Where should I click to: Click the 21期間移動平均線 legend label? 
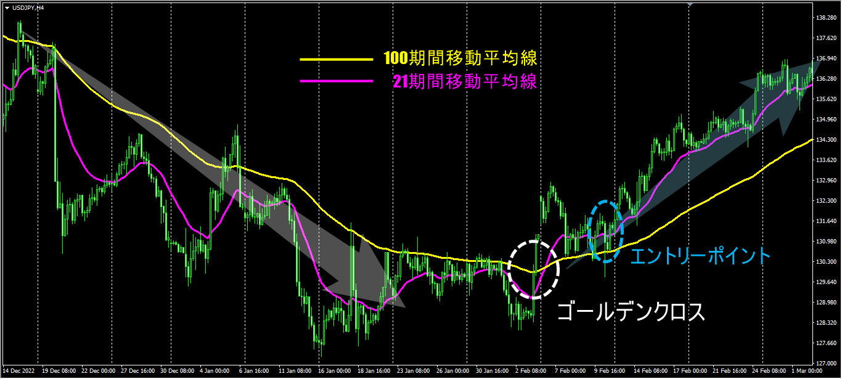pos(464,81)
